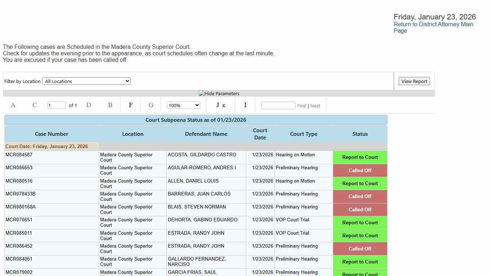Go to first page using 'A' icon
The width and height of the screenshot is (492, 276).
[13, 105]
